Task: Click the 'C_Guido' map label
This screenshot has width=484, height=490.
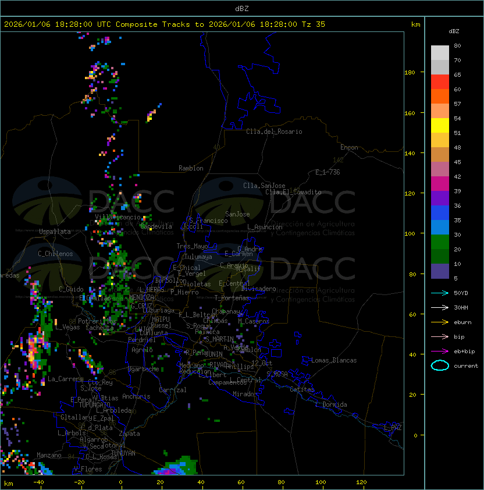Action: click(71, 289)
